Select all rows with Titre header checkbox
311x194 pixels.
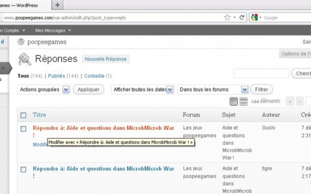[23, 115]
